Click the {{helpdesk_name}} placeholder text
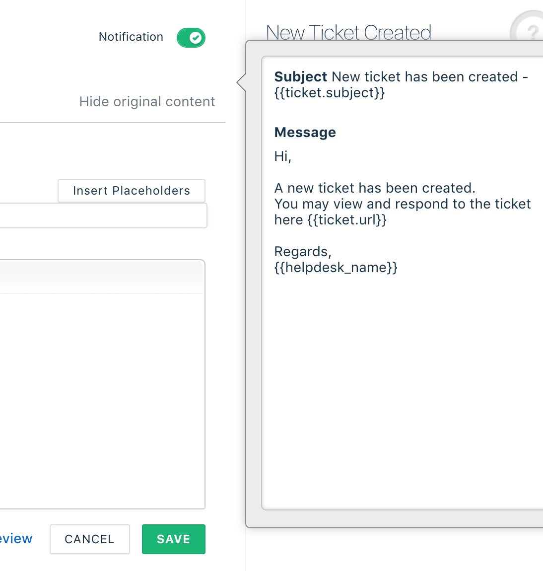Screen dimensions: 543x571 (x=336, y=268)
